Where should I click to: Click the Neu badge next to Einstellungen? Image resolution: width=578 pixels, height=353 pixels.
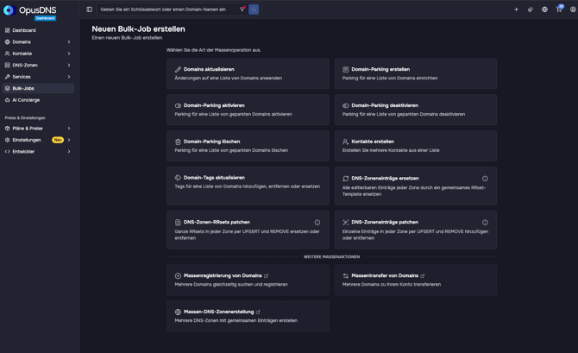tap(58, 140)
